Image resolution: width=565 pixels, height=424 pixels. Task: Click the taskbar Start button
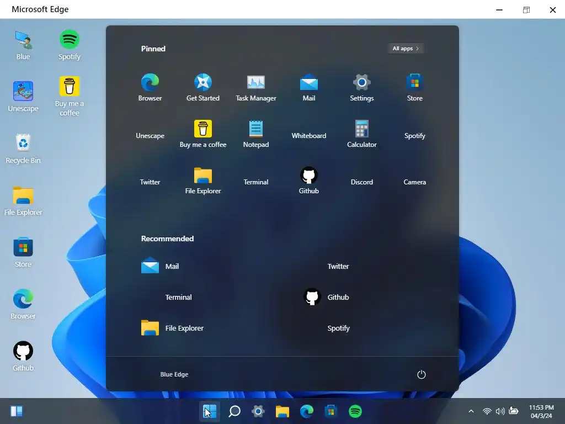coord(209,411)
